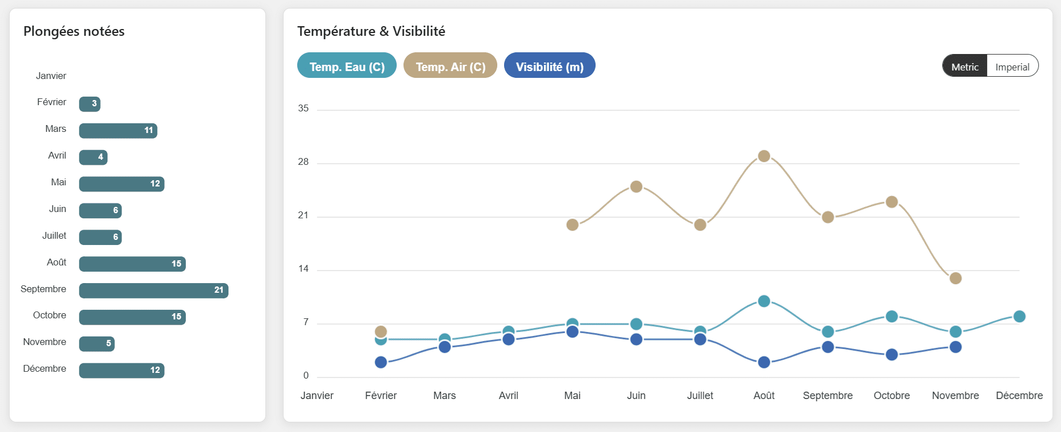The image size is (1061, 432).
Task: Click the Septembre bar showing 21 dives
Action: click(153, 290)
